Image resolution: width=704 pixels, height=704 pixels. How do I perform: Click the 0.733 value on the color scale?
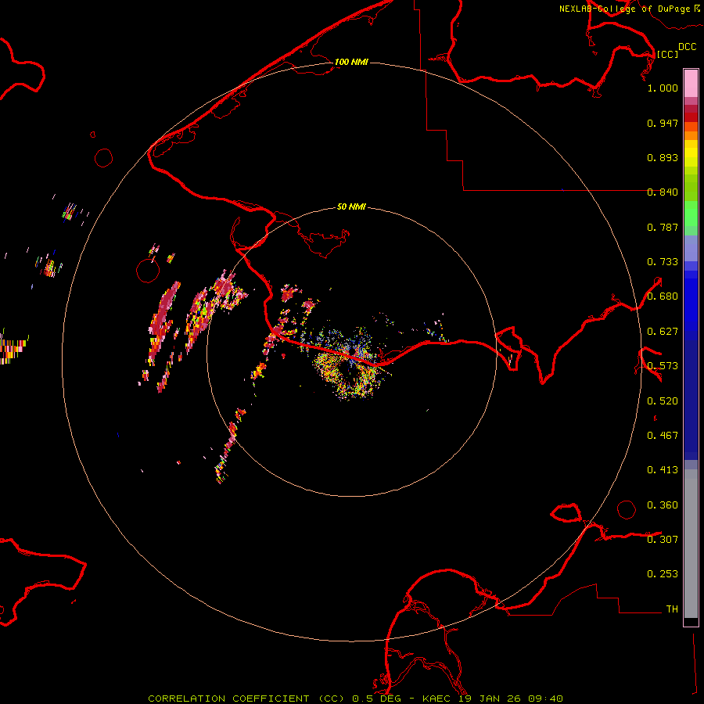pyautogui.click(x=663, y=262)
